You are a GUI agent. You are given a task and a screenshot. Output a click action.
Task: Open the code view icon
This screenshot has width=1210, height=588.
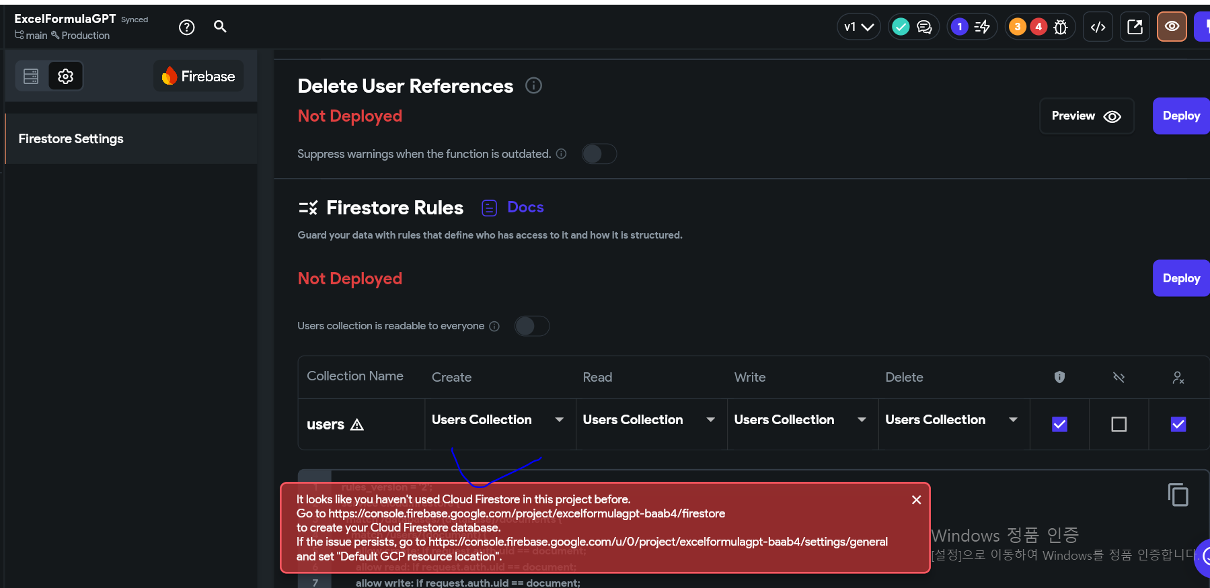click(x=1098, y=27)
